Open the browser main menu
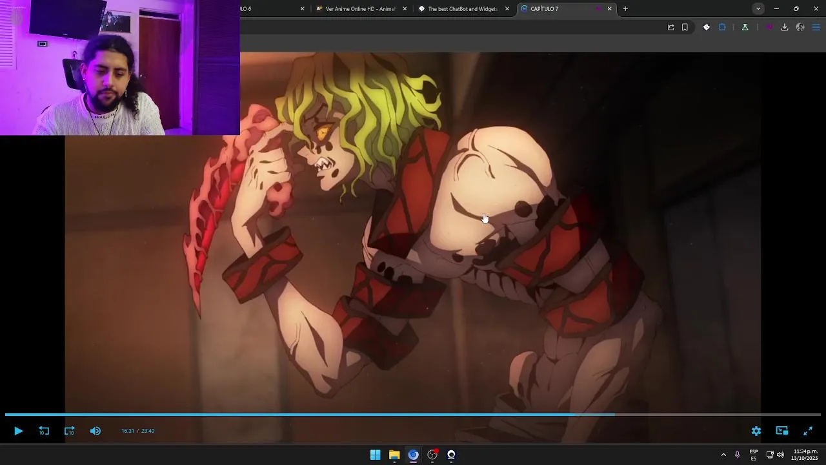 tap(816, 27)
